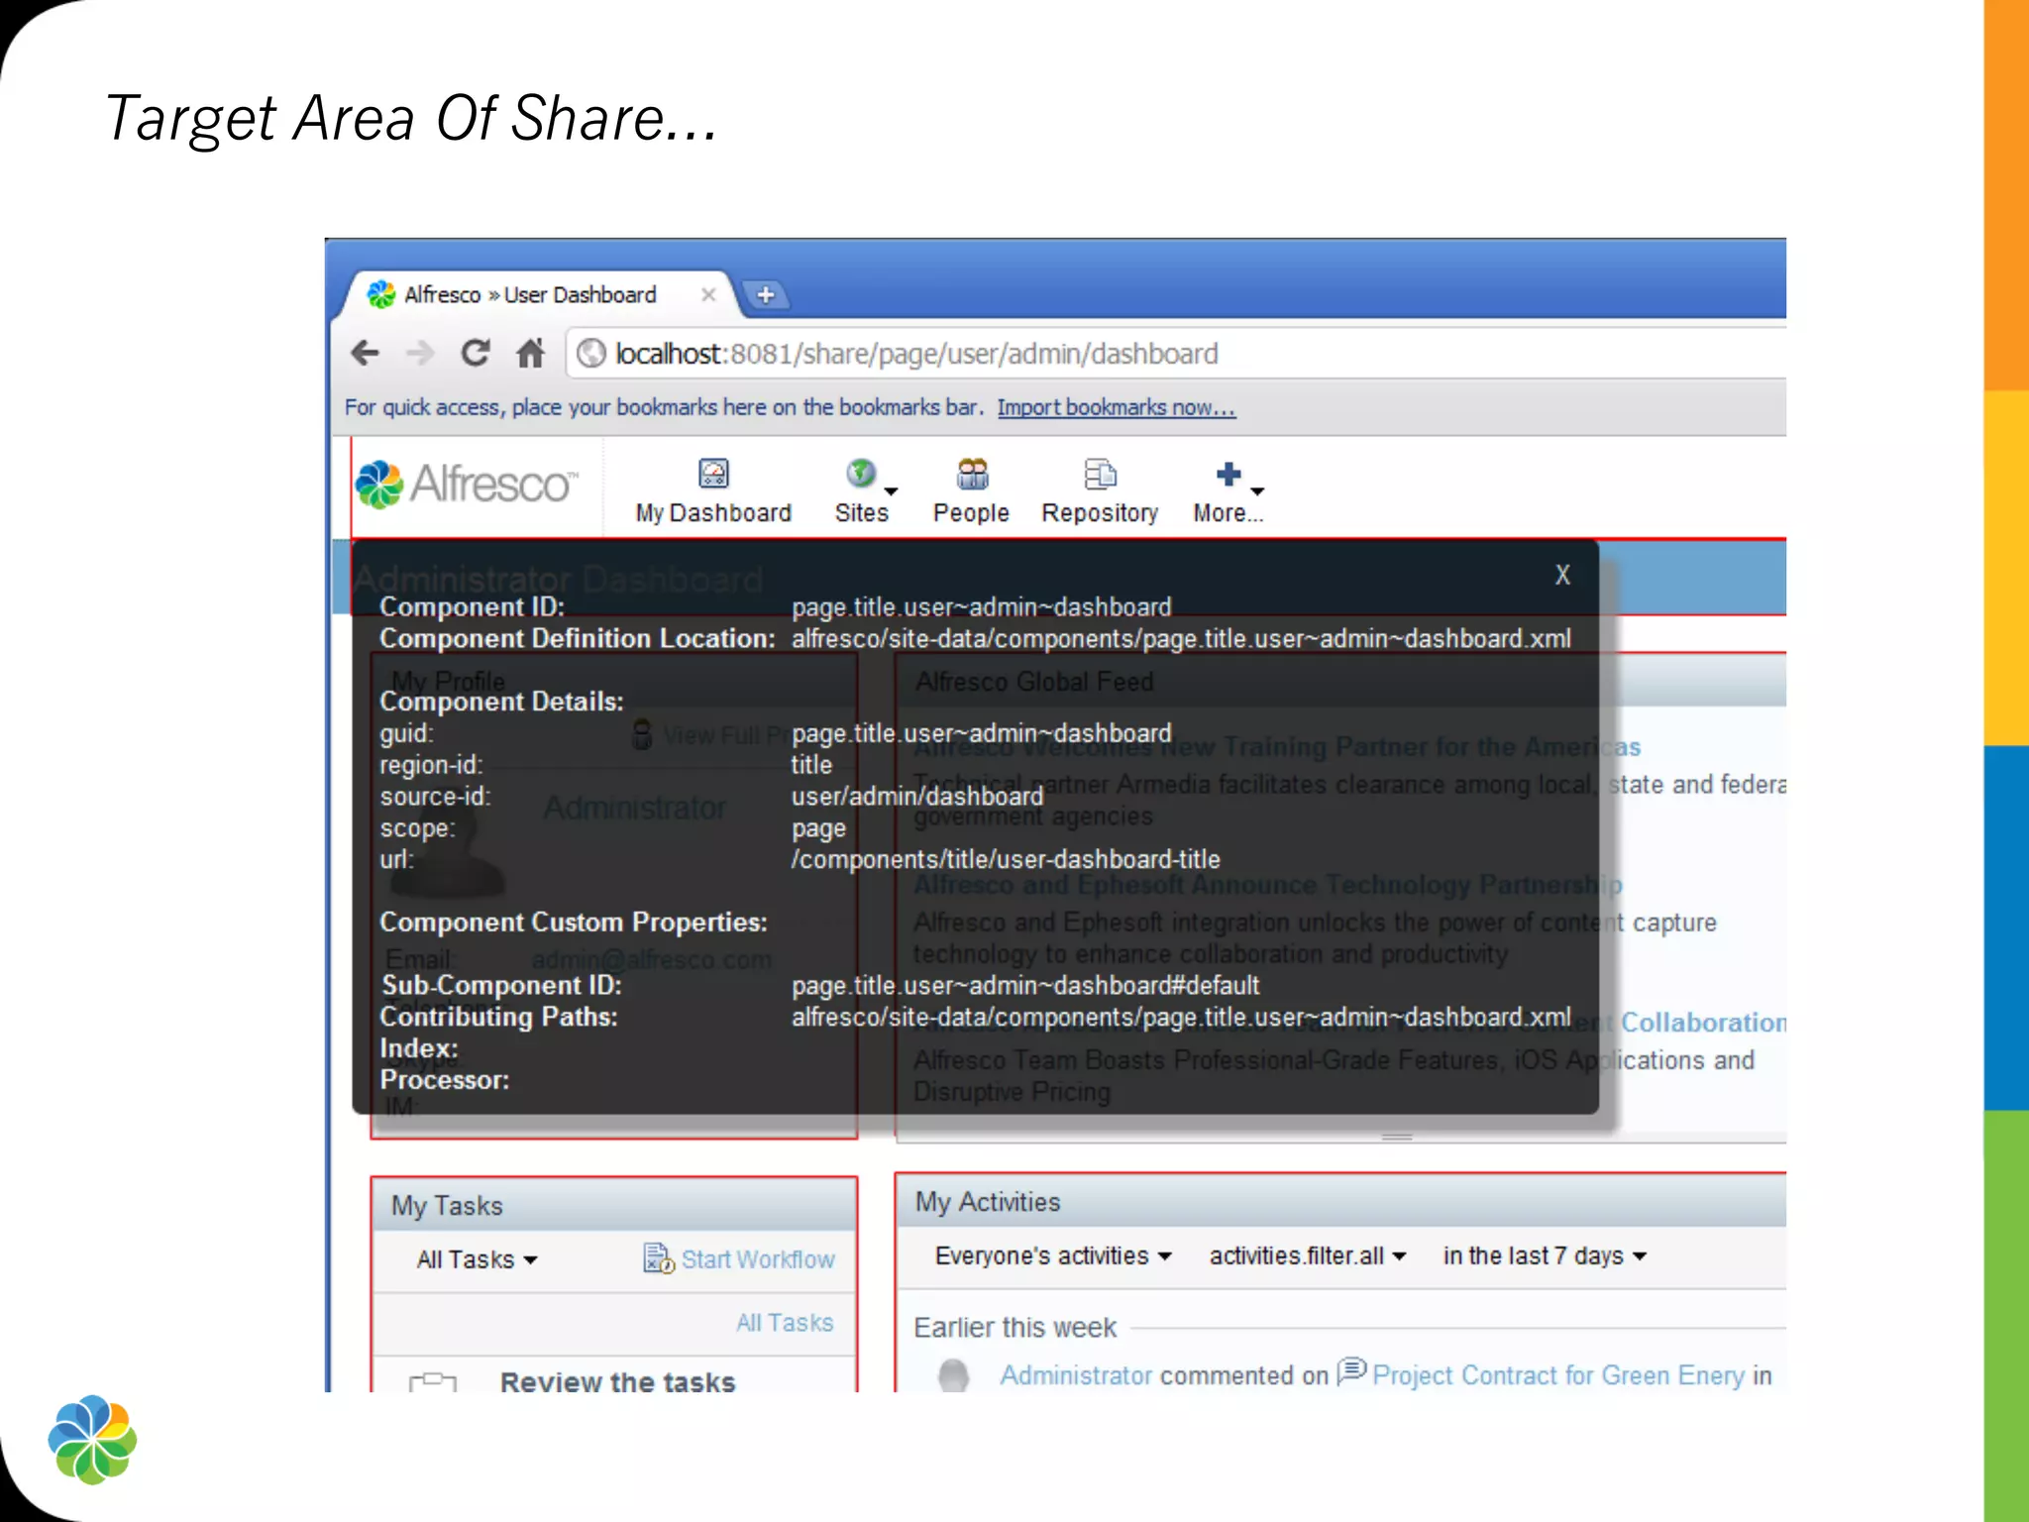The height and width of the screenshot is (1522, 2029).
Task: Open the People page
Action: tap(971, 491)
